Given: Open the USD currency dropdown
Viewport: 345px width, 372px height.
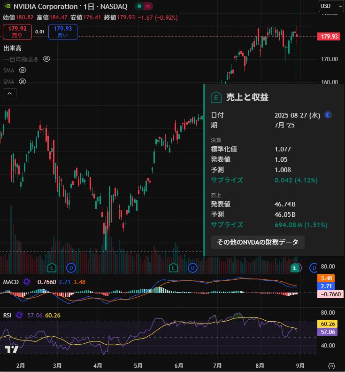Looking at the screenshot, I should [331, 6].
